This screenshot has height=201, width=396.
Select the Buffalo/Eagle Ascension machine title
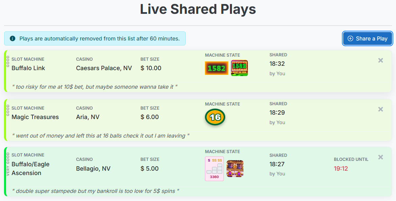click(x=30, y=169)
